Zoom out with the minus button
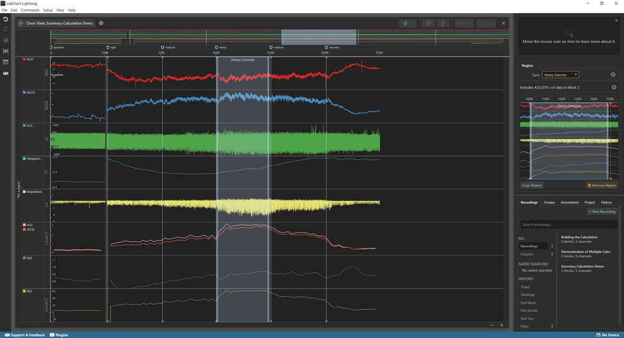Viewport: 624px width, 338px height. point(492,326)
